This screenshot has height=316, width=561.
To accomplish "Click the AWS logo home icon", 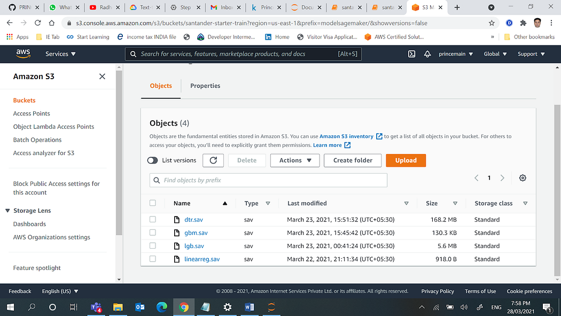I will 23,53.
